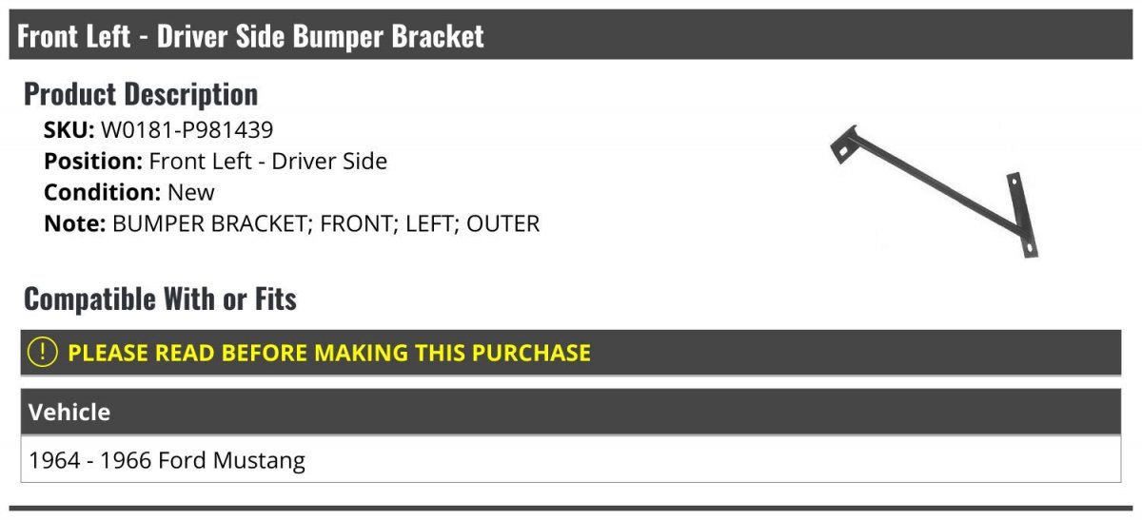Click the Note label

[75, 223]
